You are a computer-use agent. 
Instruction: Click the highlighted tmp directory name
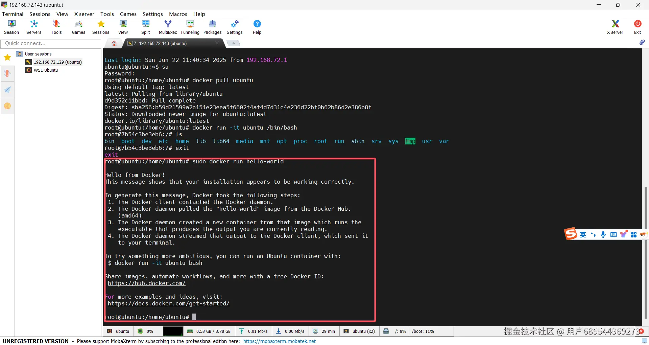pos(410,141)
